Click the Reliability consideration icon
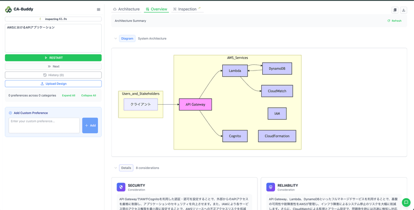414x210 pixels. click(270, 188)
